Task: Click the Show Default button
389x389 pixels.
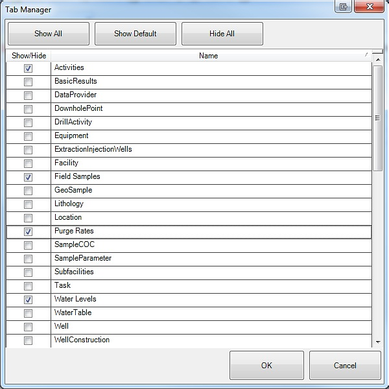Action: (x=136, y=34)
